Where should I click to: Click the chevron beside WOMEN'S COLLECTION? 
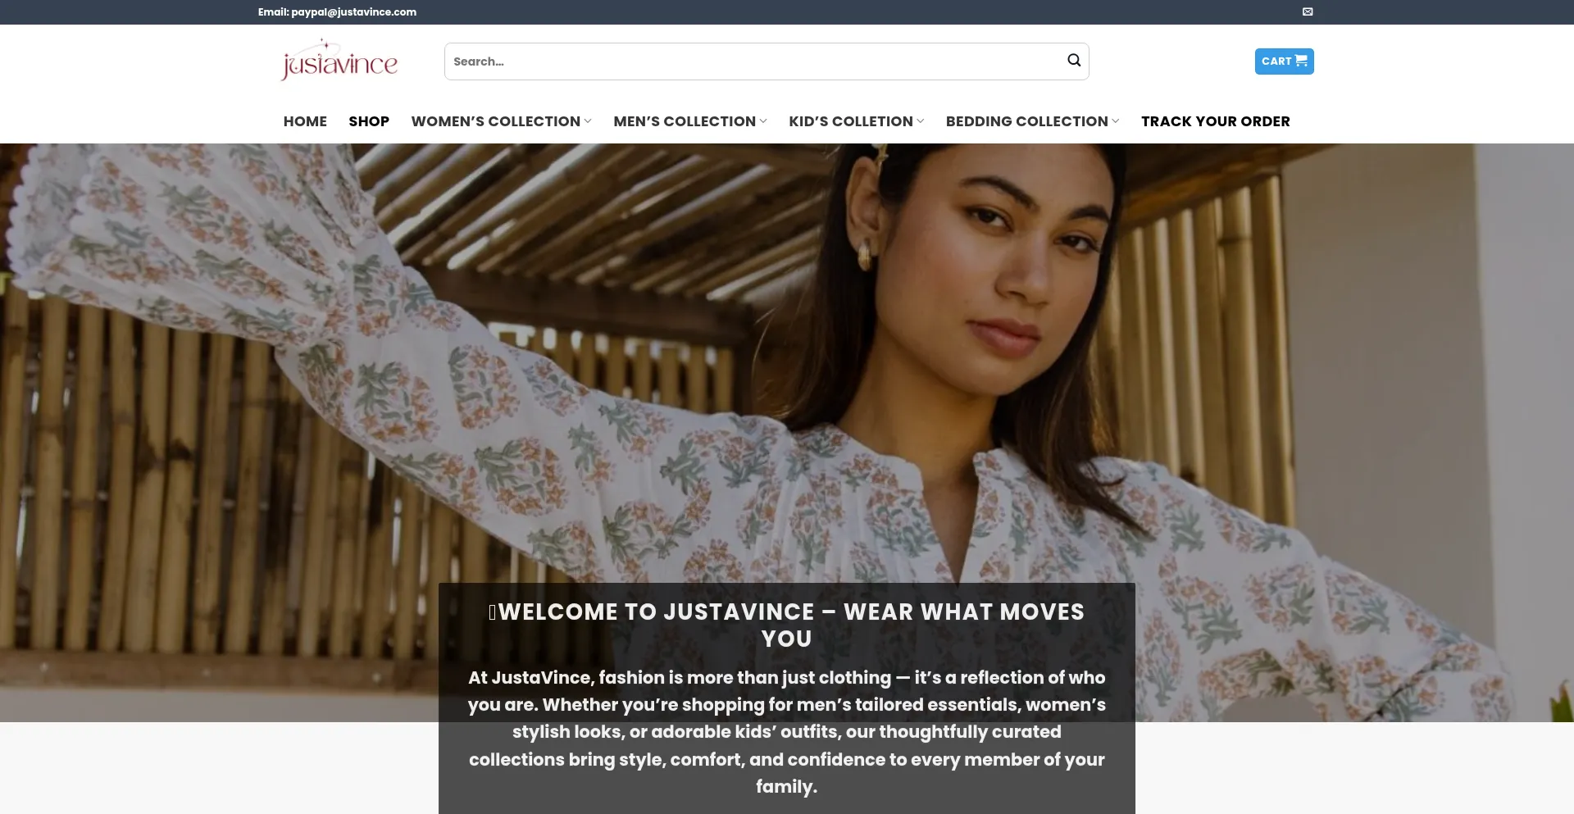click(x=589, y=121)
